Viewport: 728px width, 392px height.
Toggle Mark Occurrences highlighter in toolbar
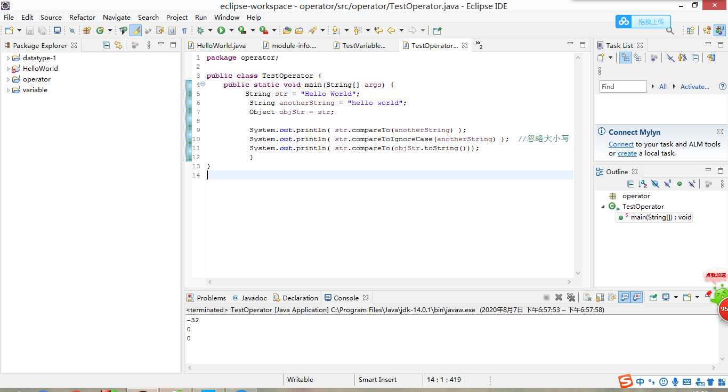coord(136,30)
